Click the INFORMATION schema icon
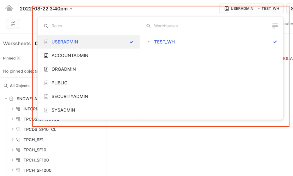Screen dimensions: 293x176 [x=18, y=109]
